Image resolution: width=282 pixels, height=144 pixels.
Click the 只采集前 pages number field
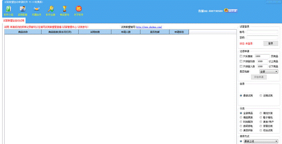point(262,56)
